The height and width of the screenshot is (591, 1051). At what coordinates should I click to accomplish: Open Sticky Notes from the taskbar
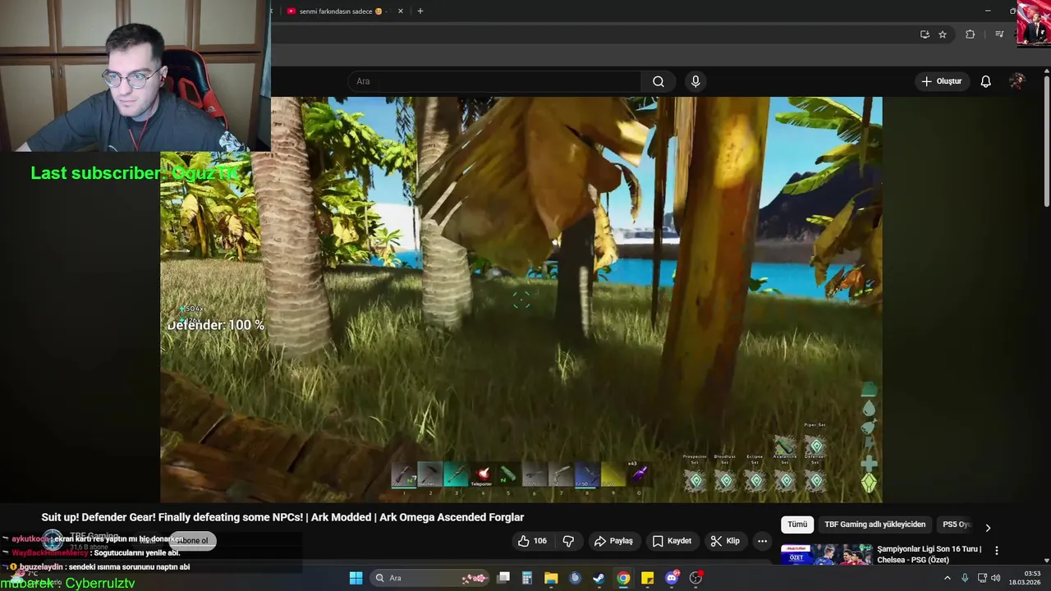tap(647, 578)
